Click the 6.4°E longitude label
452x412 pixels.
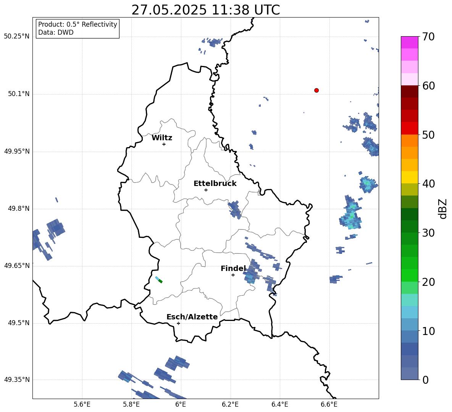click(x=279, y=404)
